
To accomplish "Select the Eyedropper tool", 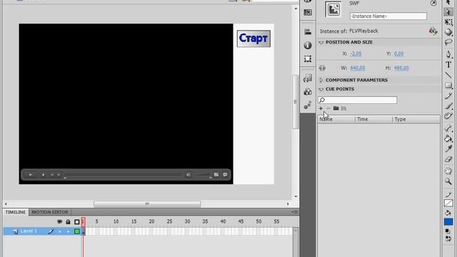I will (x=448, y=149).
